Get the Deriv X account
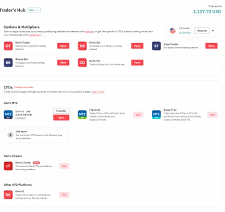 point(64,194)
